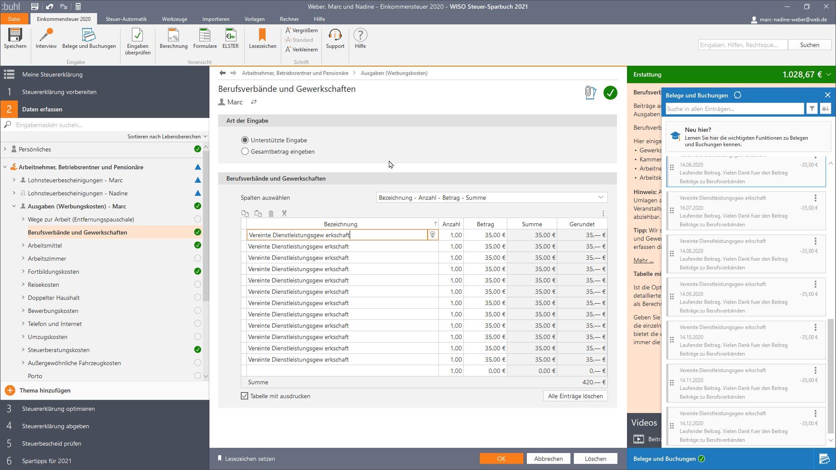Image resolution: width=836 pixels, height=470 pixels.
Task: Expand Lohnsteuerbescheinigungen - Nadine
Action: click(x=14, y=193)
